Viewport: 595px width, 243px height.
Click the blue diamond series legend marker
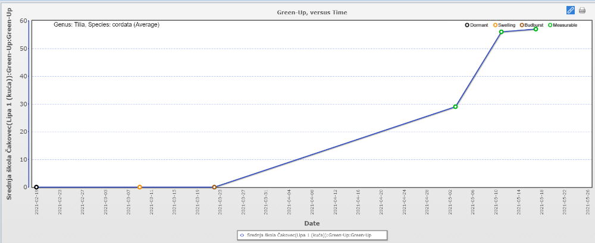point(242,235)
